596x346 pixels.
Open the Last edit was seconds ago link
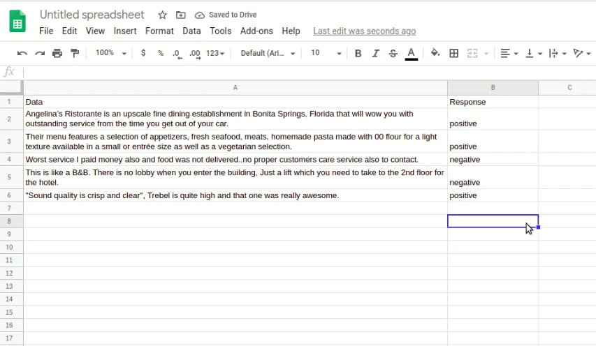click(x=365, y=31)
